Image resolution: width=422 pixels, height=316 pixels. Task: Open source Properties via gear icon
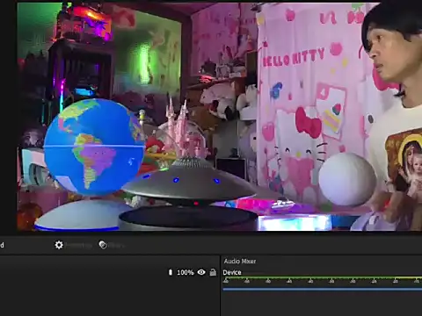[59, 245]
